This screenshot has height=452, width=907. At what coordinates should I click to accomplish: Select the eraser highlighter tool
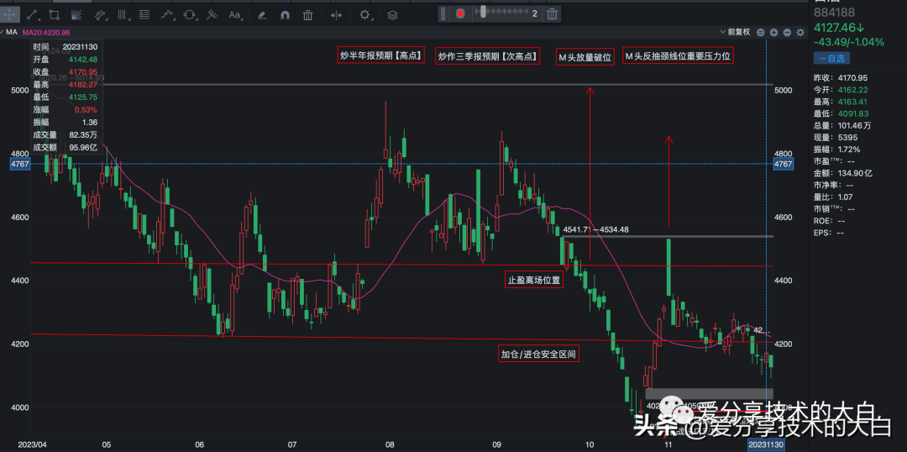pyautogui.click(x=262, y=15)
